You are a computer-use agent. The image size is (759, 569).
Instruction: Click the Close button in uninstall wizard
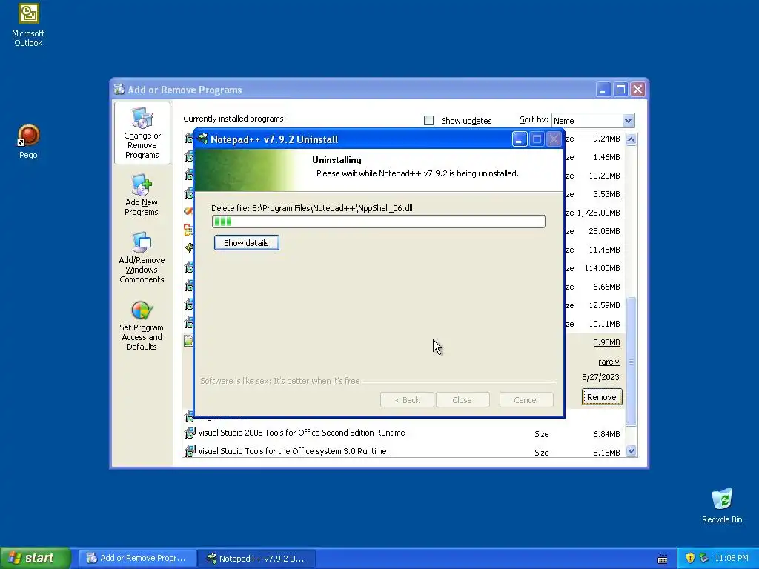pyautogui.click(x=463, y=400)
